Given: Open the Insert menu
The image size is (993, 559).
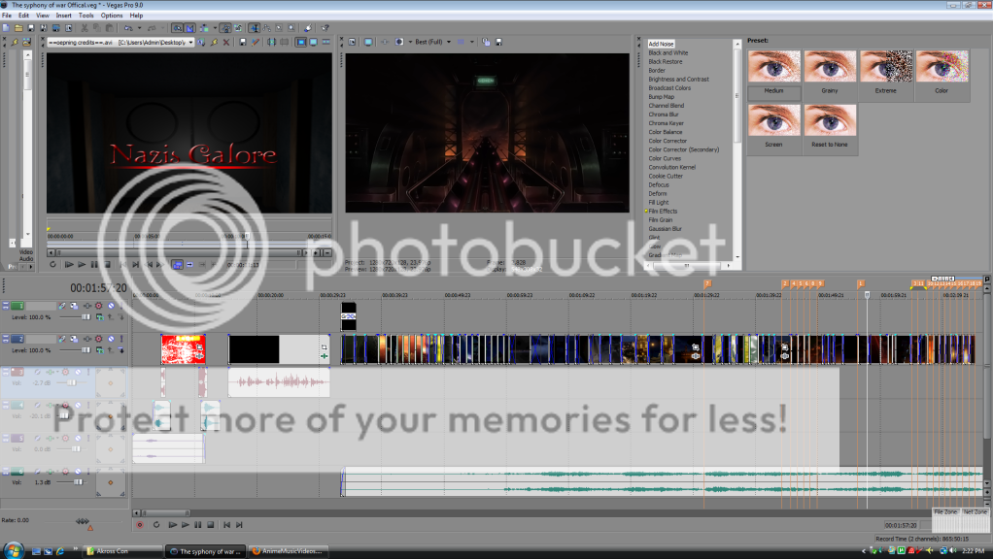Looking at the screenshot, I should 63,16.
